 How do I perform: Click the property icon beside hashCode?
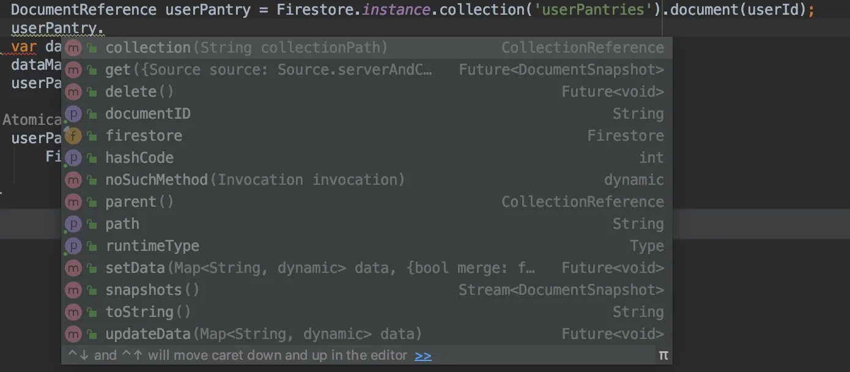click(x=73, y=158)
